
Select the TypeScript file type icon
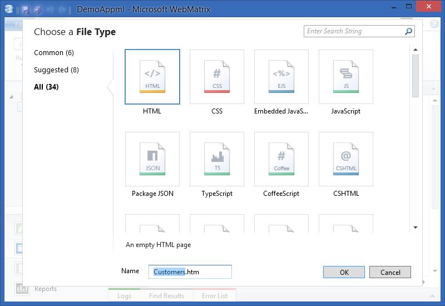click(x=217, y=159)
